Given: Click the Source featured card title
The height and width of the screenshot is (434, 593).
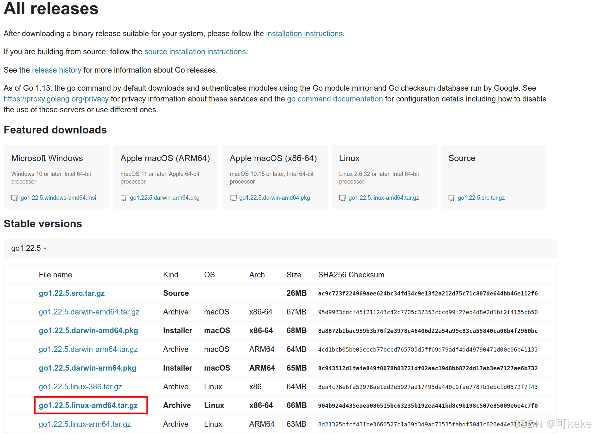Looking at the screenshot, I should 462,158.
